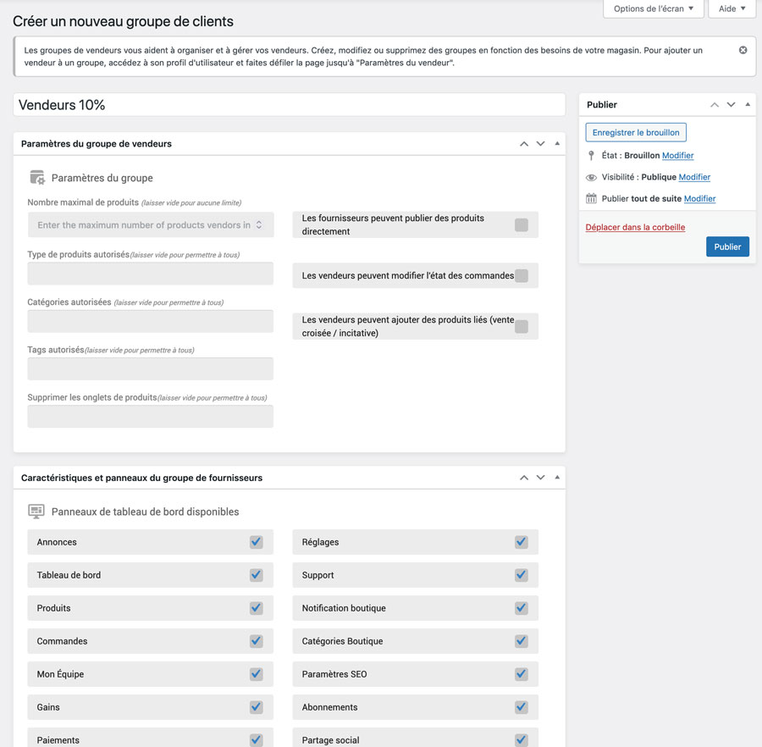Collapse the Caractéristiques et panneaux panel
The image size is (762, 747).
(557, 478)
